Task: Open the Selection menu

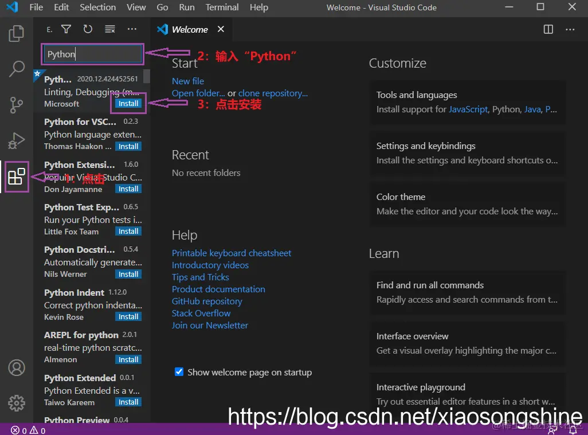Action: (98, 7)
